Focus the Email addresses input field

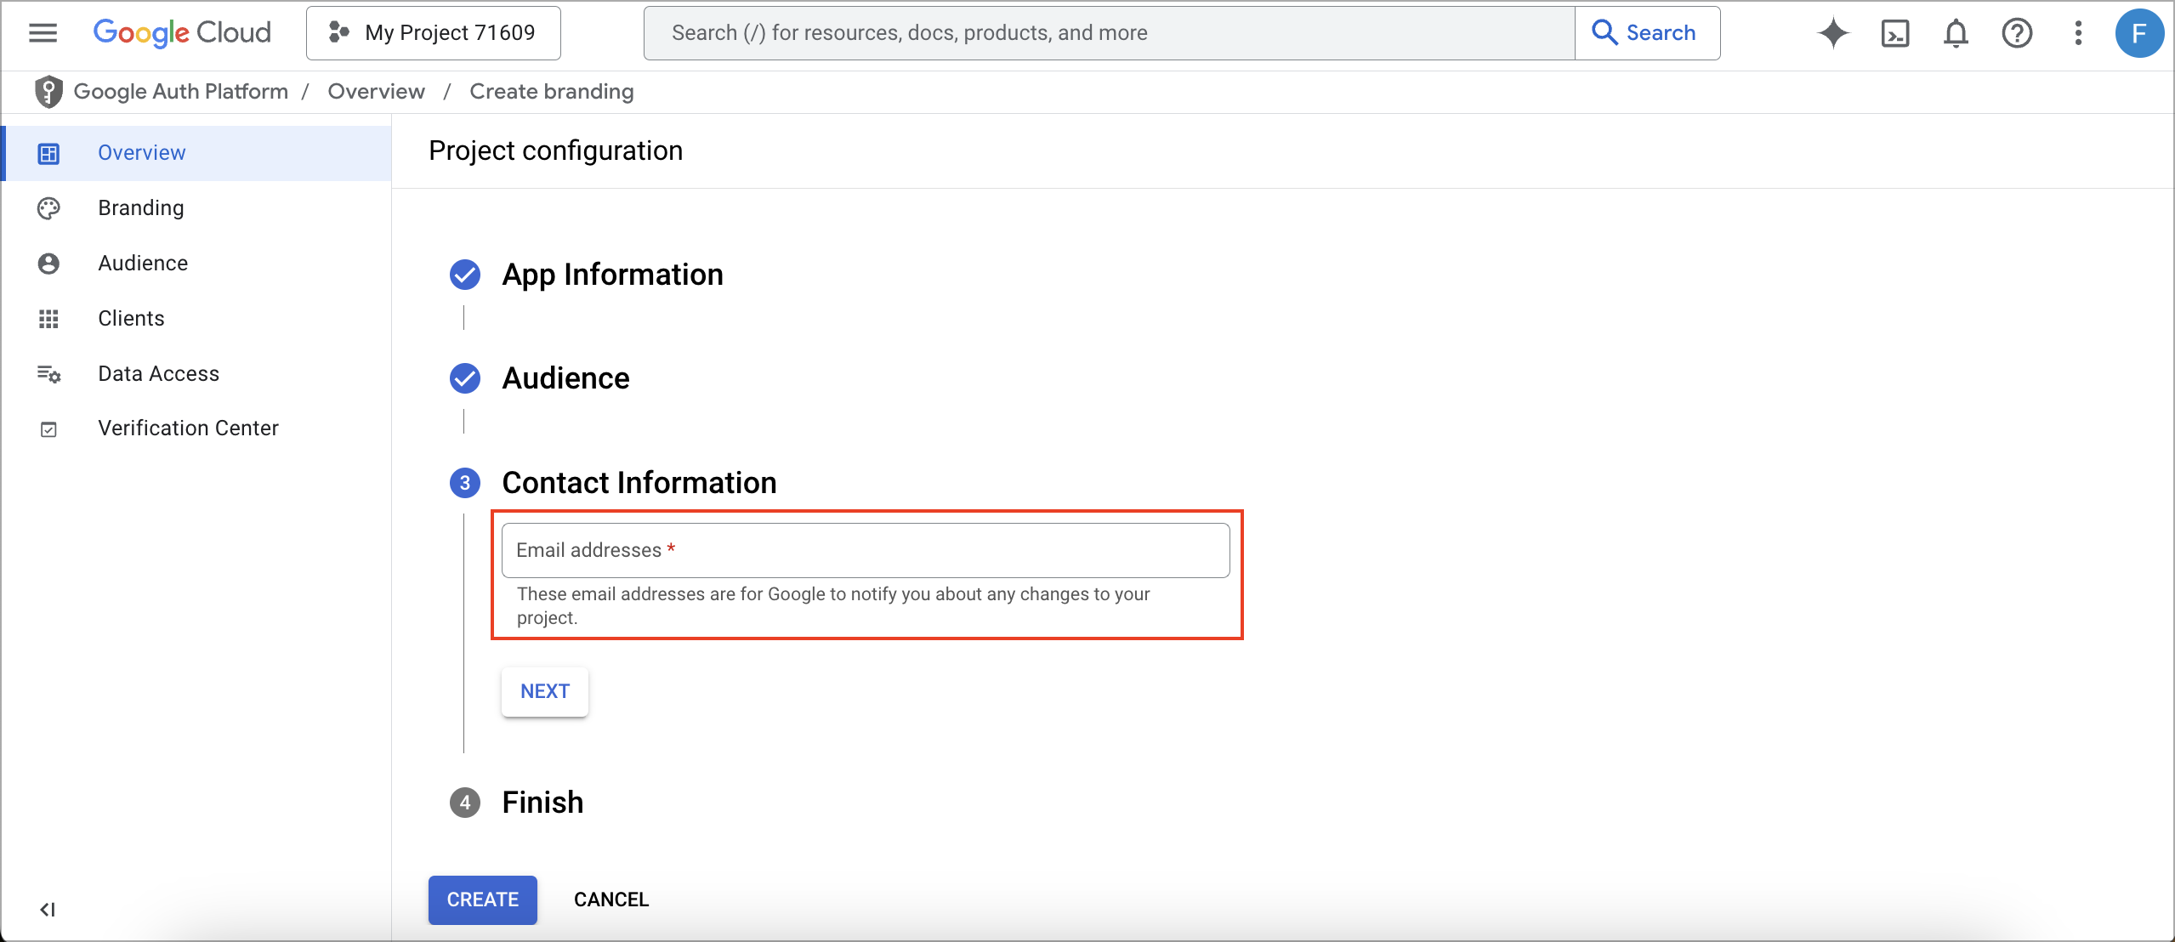[866, 551]
